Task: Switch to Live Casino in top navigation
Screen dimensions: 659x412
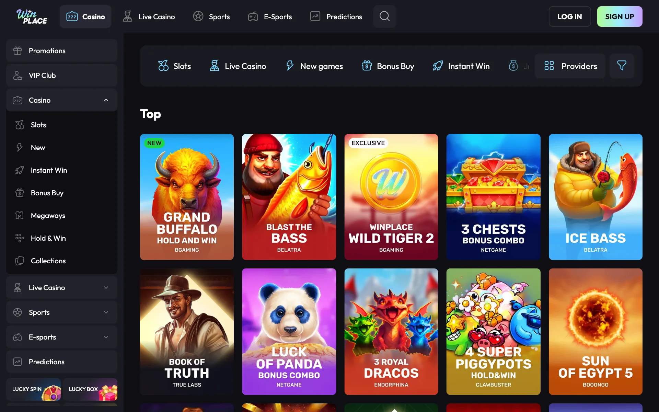Action: tap(149, 16)
